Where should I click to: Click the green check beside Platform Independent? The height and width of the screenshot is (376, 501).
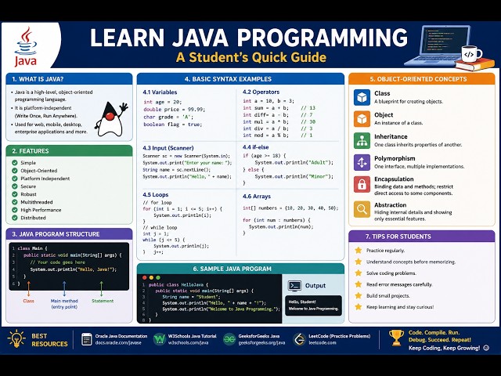click(x=15, y=178)
